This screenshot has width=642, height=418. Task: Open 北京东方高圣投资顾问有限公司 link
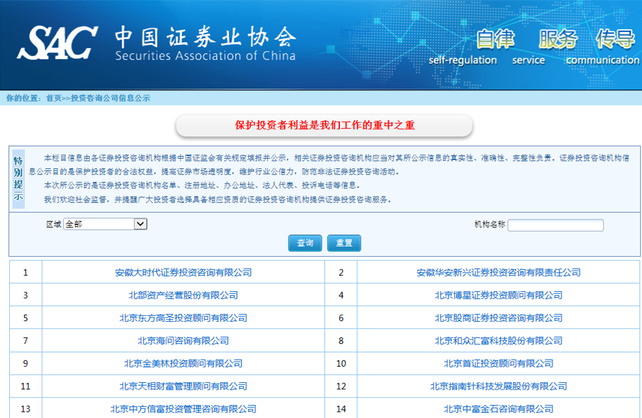click(x=183, y=318)
